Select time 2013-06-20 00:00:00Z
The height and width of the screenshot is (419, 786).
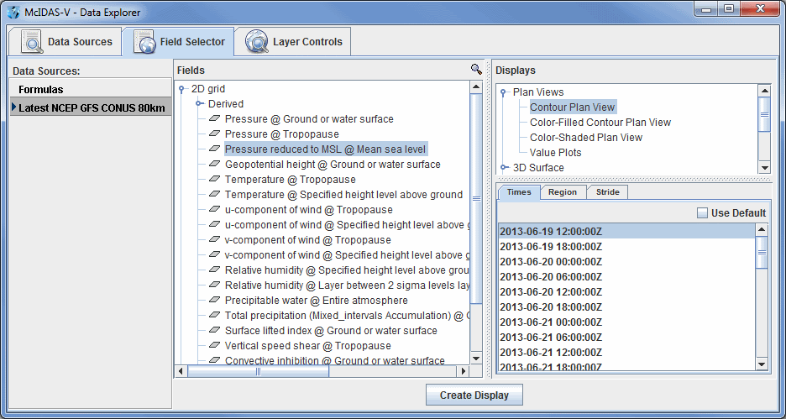point(626,262)
